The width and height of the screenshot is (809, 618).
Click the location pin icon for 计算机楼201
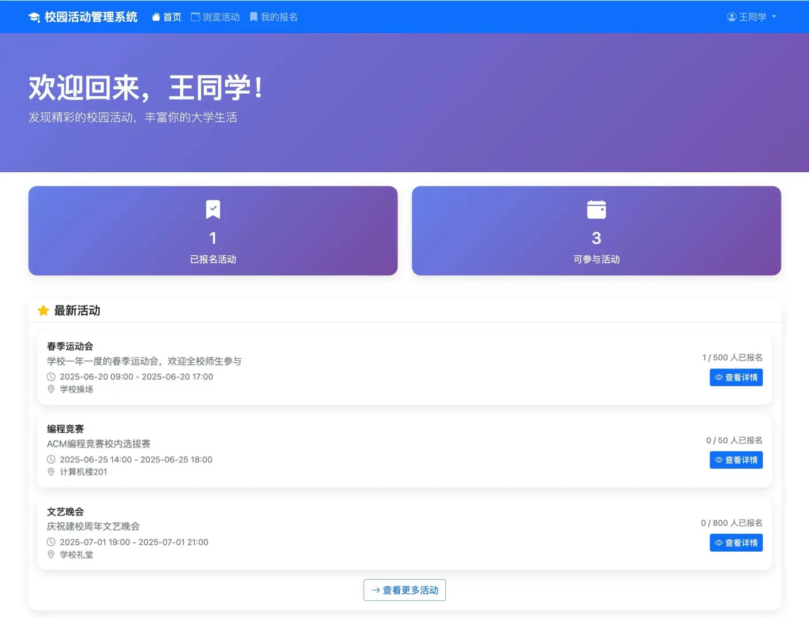coord(51,472)
